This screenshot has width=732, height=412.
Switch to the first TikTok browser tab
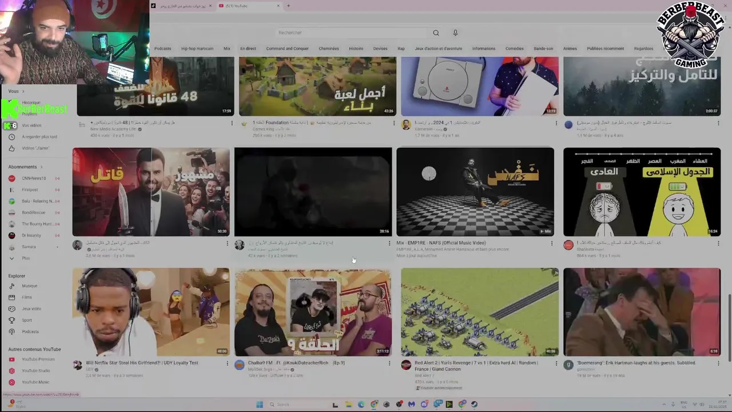pyautogui.click(x=181, y=6)
